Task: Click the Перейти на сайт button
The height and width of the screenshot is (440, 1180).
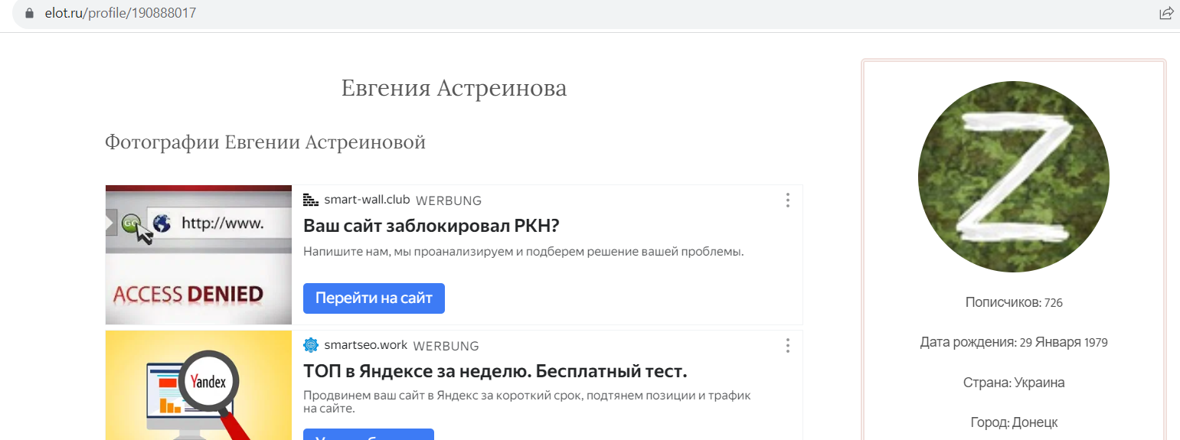Action: click(374, 298)
